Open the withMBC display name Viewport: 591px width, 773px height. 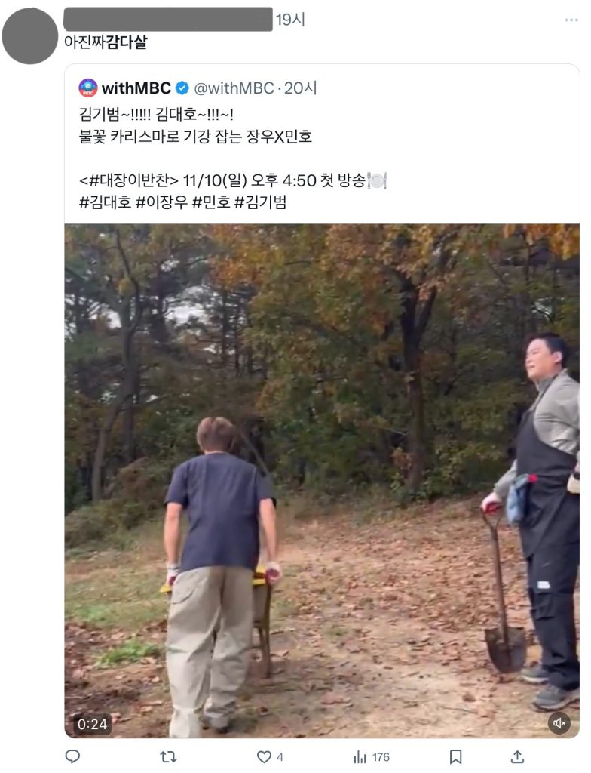click(x=136, y=88)
